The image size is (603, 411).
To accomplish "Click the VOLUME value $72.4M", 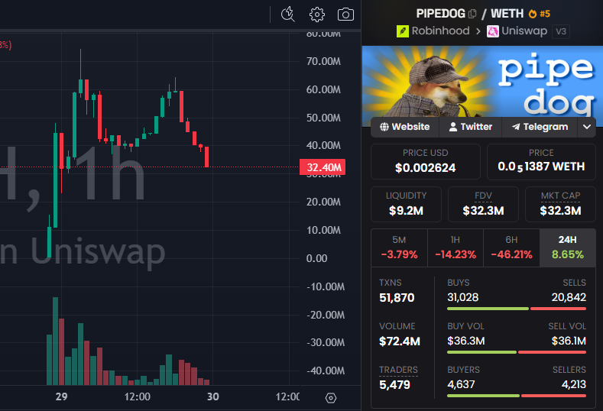I will 400,341.
